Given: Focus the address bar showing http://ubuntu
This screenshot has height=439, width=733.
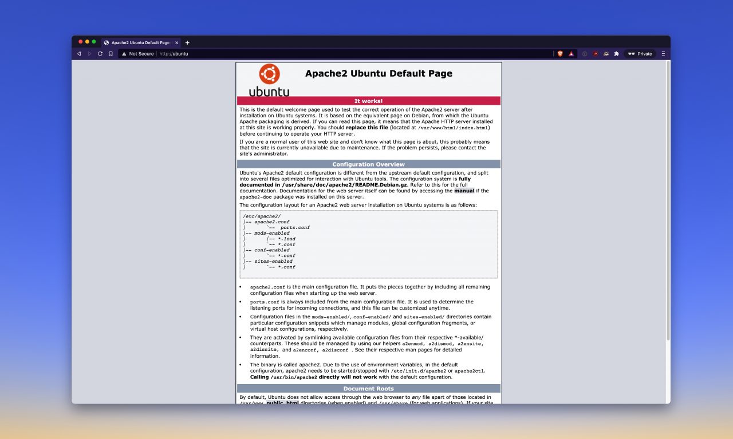Looking at the screenshot, I should [x=337, y=54].
